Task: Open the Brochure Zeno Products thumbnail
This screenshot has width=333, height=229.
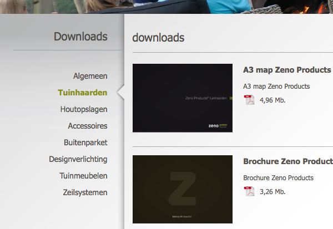Action: [x=183, y=189]
